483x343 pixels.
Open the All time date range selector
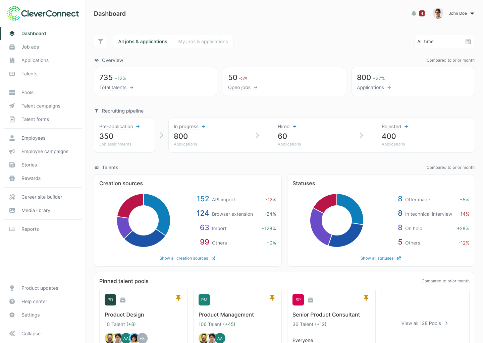[439, 42]
